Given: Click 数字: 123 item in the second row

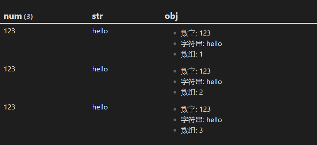Looking at the screenshot, I should point(196,71).
